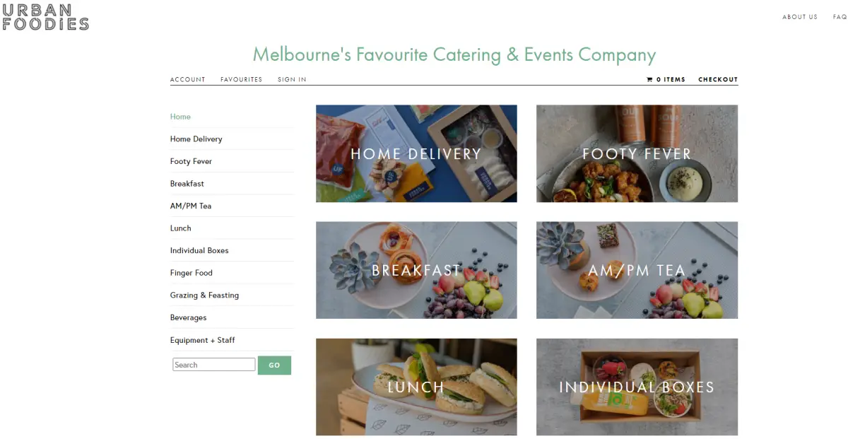This screenshot has height=439, width=848.
Task: Open the shopping cart items icon
Action: pos(649,80)
